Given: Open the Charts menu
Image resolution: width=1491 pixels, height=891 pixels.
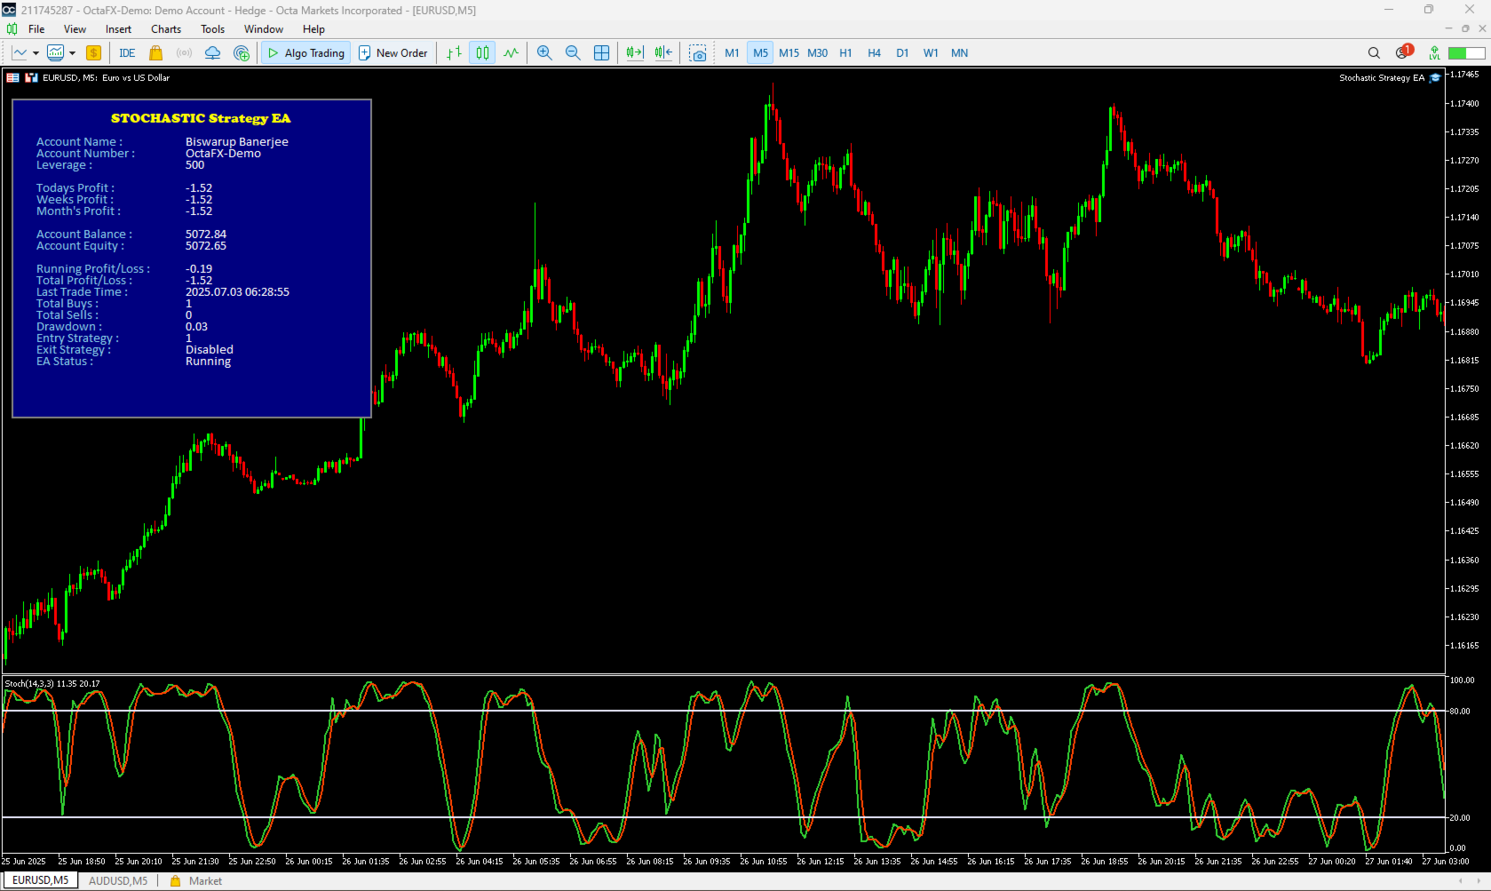Looking at the screenshot, I should (166, 29).
